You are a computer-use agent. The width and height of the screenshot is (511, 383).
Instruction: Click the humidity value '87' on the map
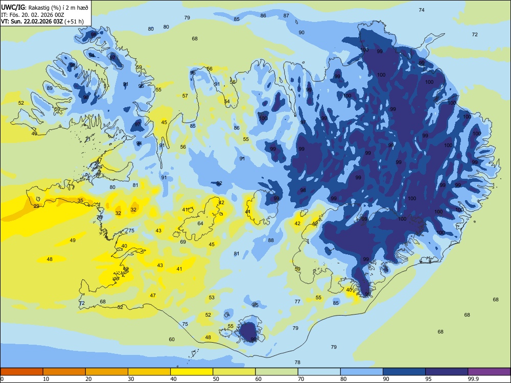click(286, 16)
